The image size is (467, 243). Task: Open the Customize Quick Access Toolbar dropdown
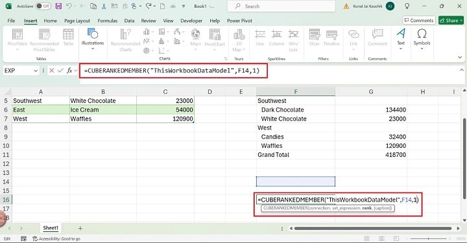184,6
